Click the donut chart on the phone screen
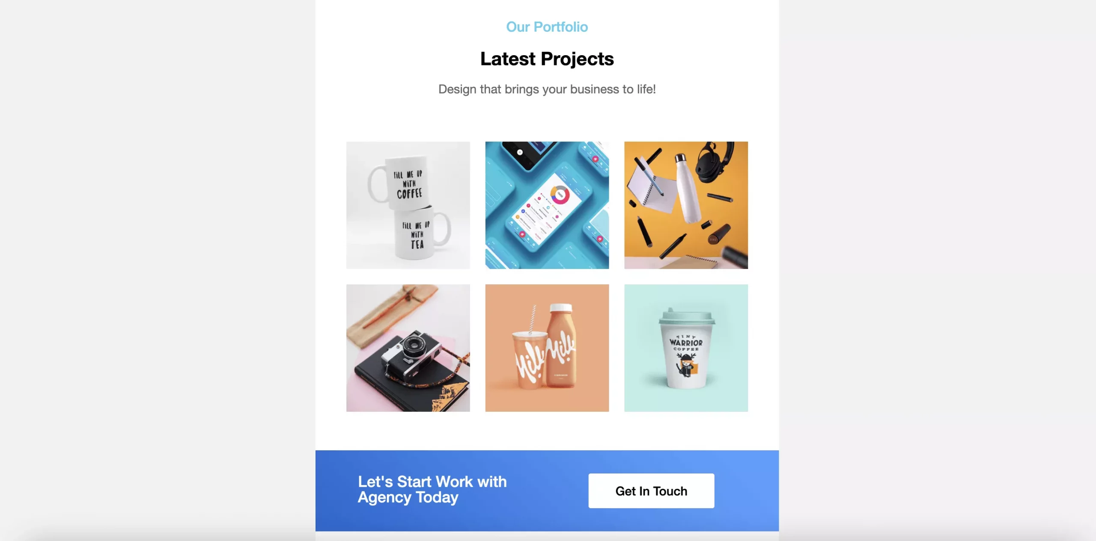The width and height of the screenshot is (1096, 541). pos(560,195)
